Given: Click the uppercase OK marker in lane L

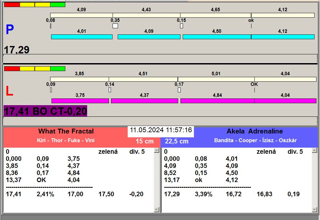Looking at the screenshot, I should 254,84.
